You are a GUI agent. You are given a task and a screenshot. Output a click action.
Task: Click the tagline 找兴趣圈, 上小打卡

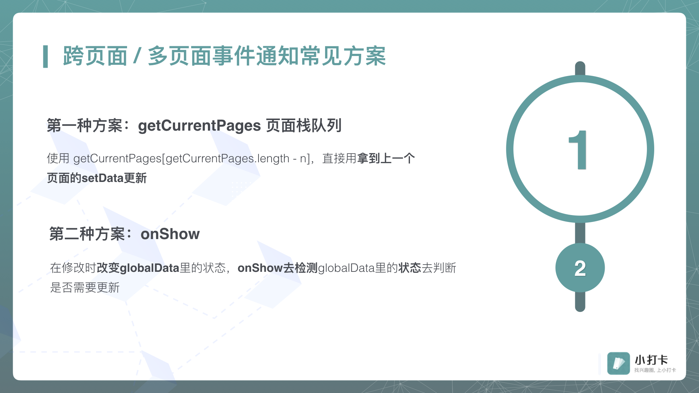(655, 370)
